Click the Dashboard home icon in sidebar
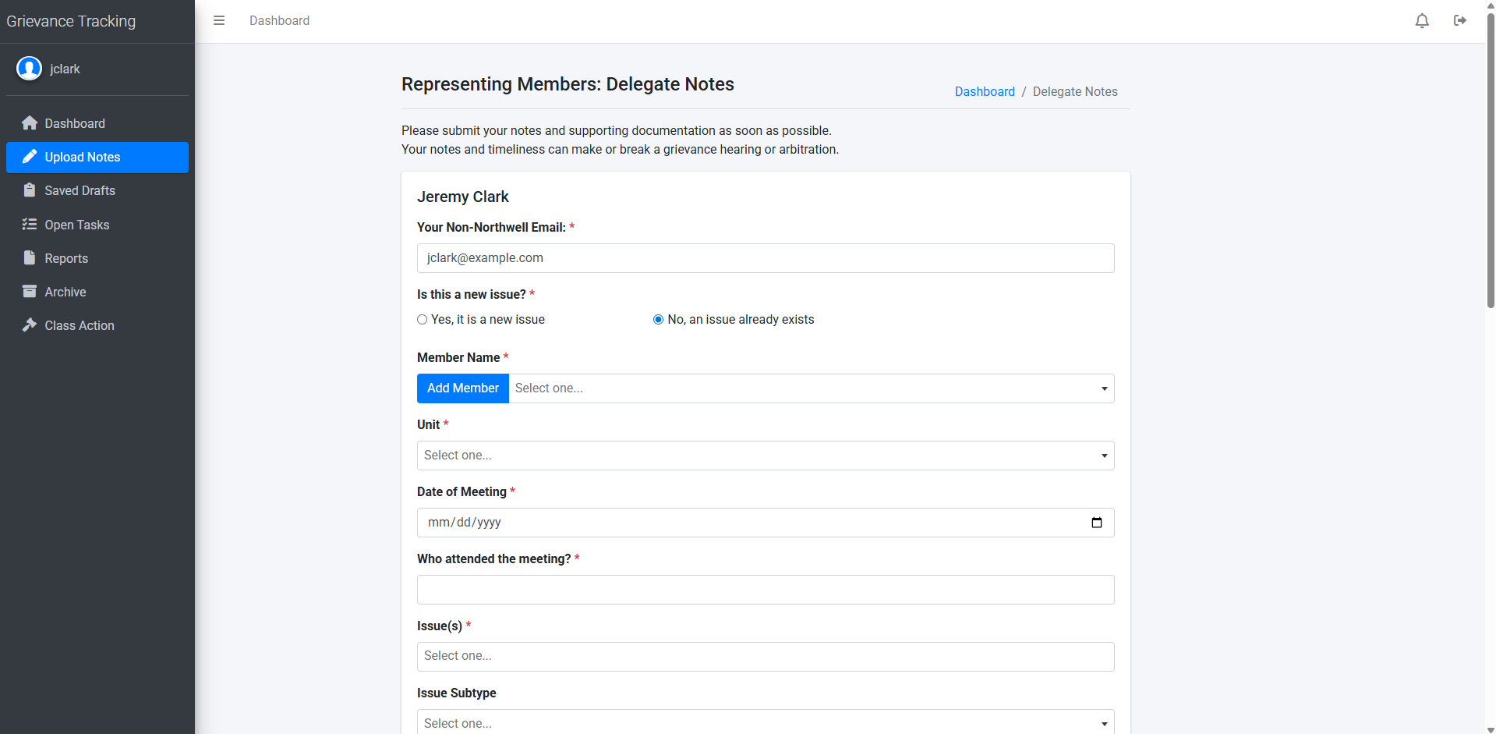The height and width of the screenshot is (734, 1496). coord(30,123)
